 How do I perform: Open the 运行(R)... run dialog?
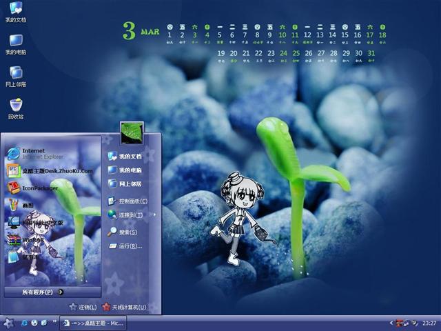pos(125,246)
